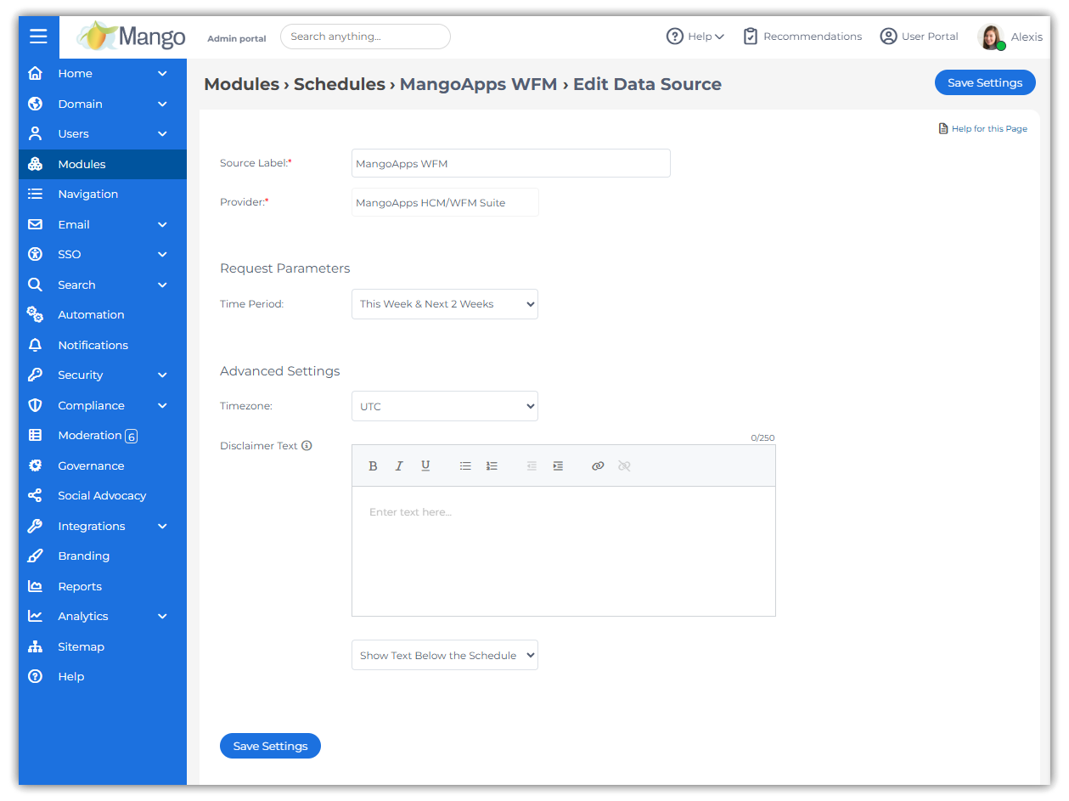
Task: Open the Show Text Below the Schedule dropdown
Action: (444, 656)
